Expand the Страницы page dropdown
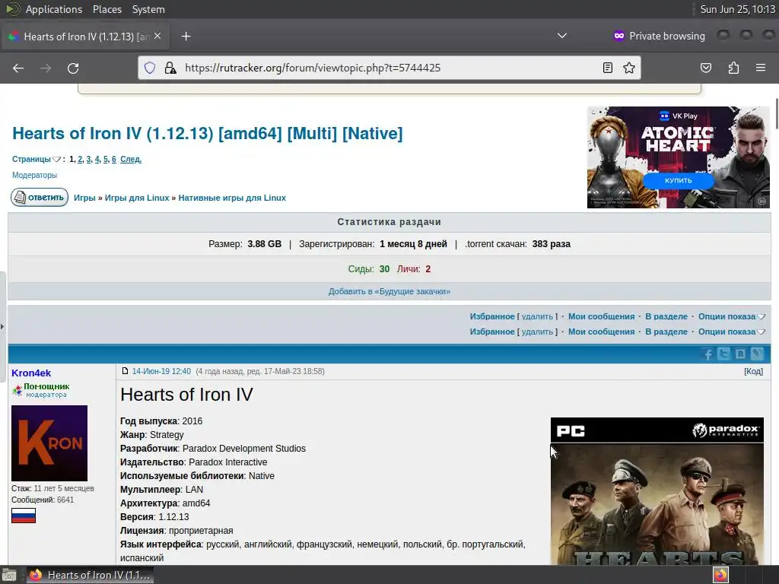 pos(37,159)
